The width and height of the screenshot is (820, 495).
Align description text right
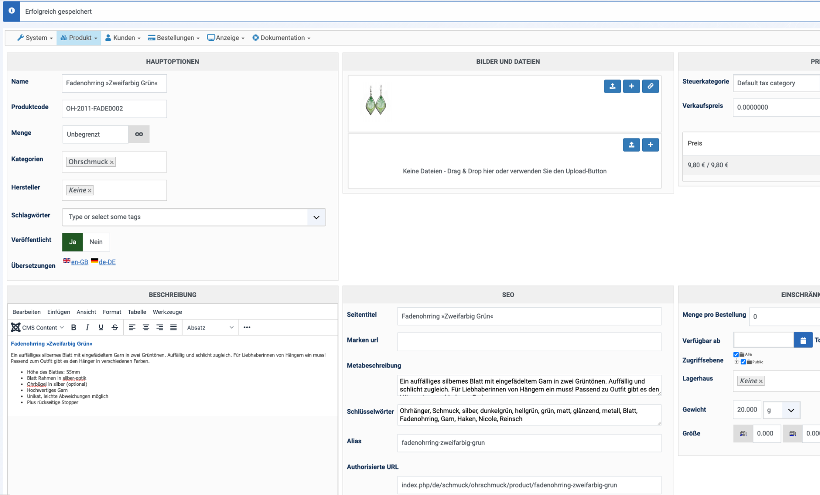pyautogui.click(x=160, y=328)
